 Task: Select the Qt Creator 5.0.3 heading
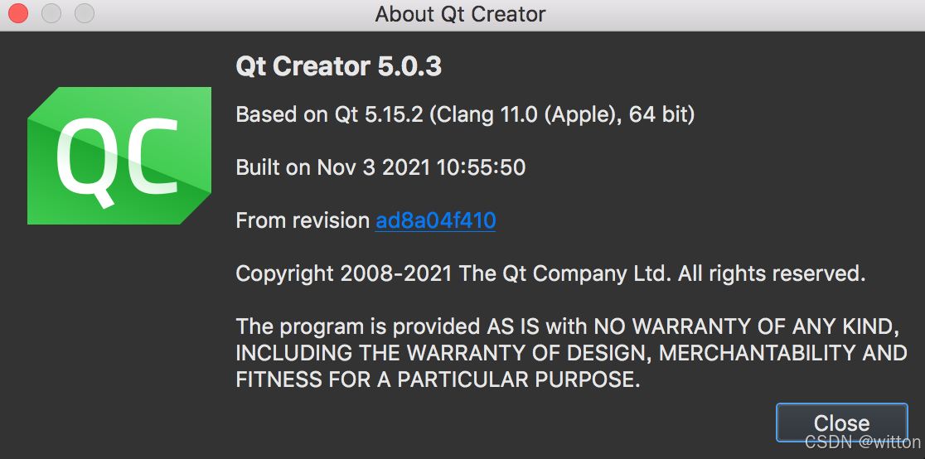click(338, 66)
